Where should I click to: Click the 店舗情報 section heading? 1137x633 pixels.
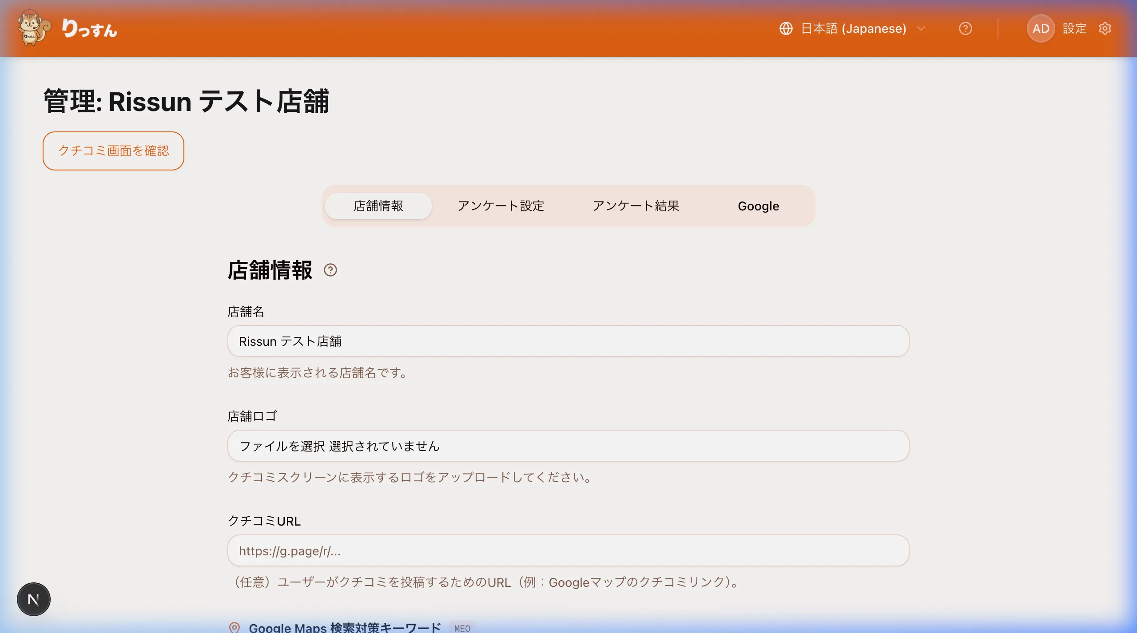270,270
